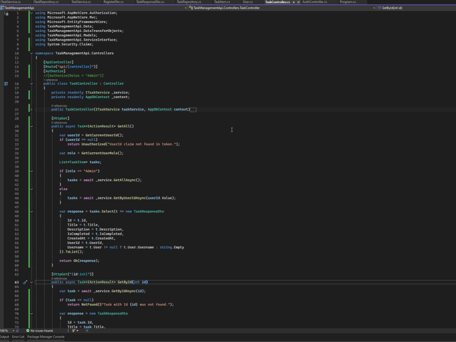
Task: Click the '[HttpGet]' attribute on line 28
Action: 61,119
